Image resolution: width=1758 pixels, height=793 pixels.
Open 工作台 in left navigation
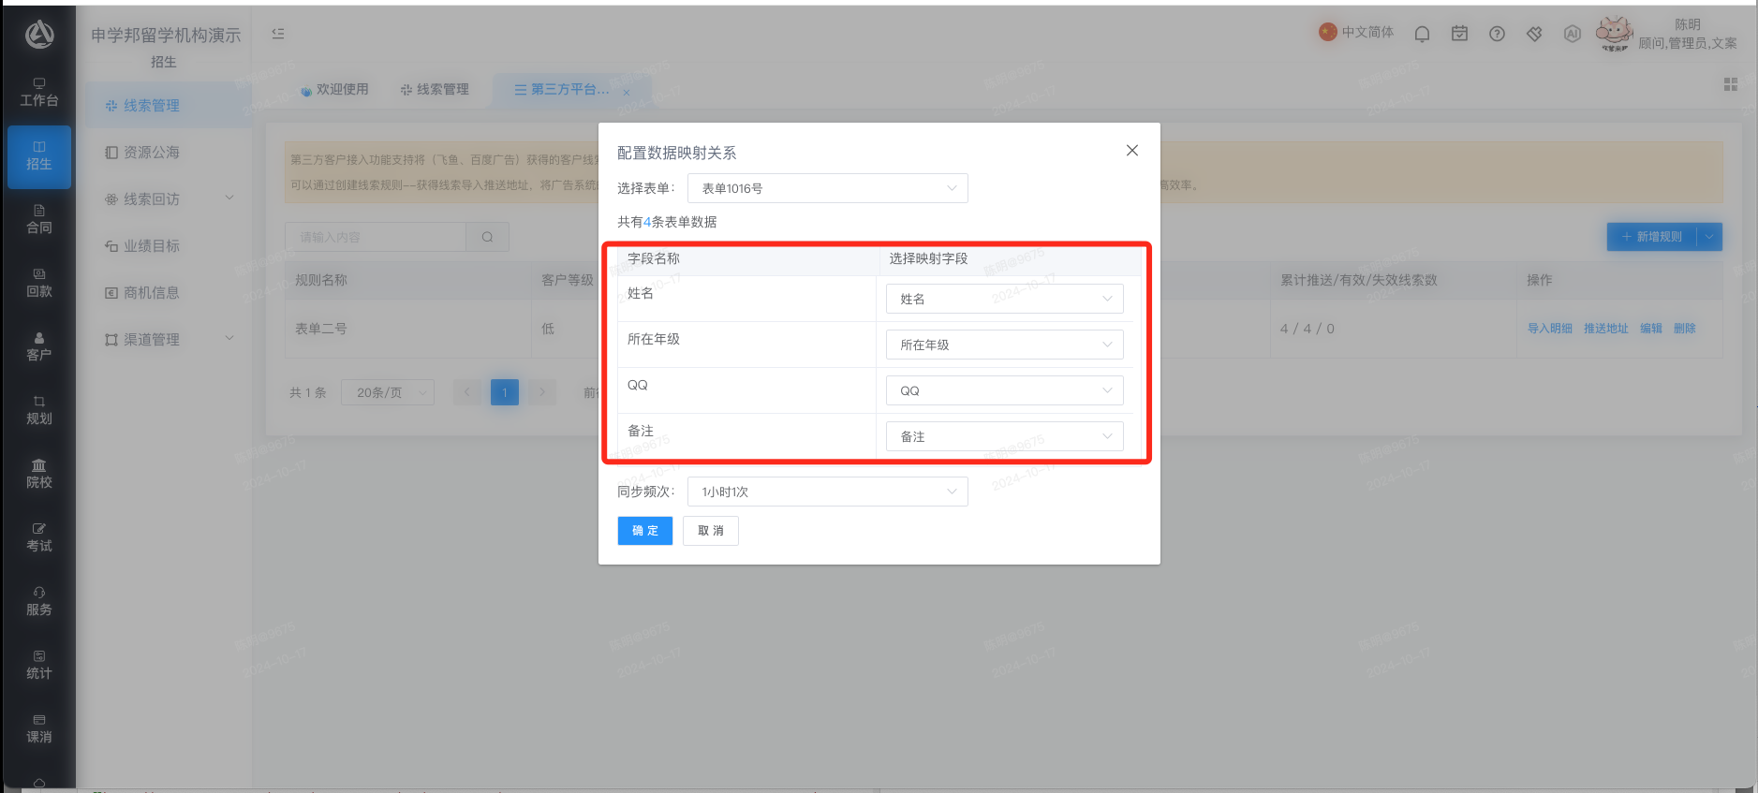click(39, 92)
